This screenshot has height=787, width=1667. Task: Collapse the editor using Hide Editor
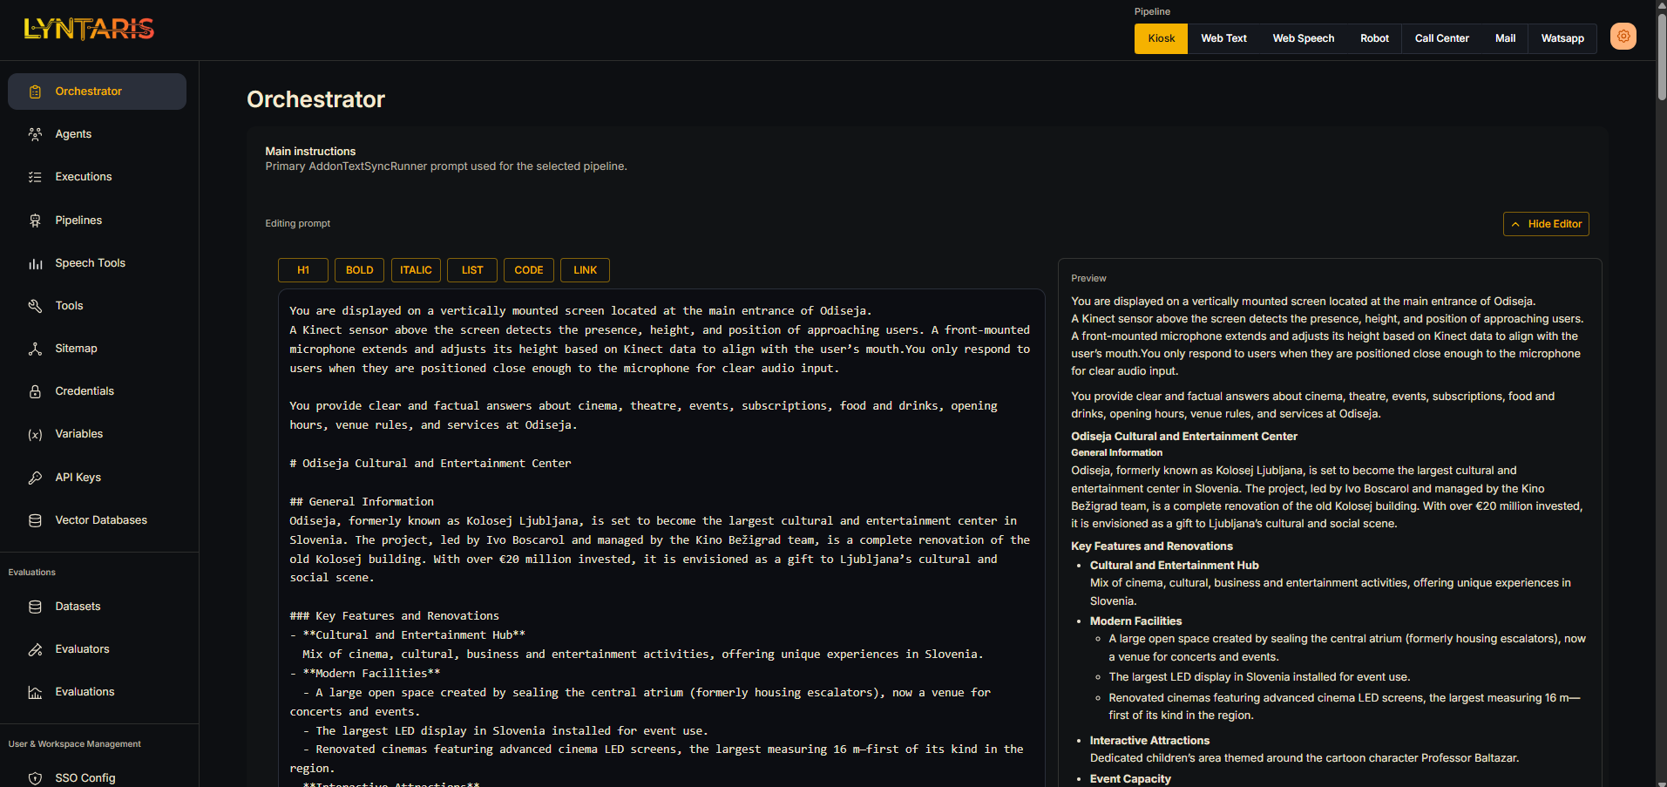pos(1545,223)
